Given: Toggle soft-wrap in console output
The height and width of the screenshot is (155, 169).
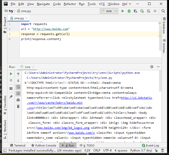Looking at the screenshot, I should tap(18, 87).
